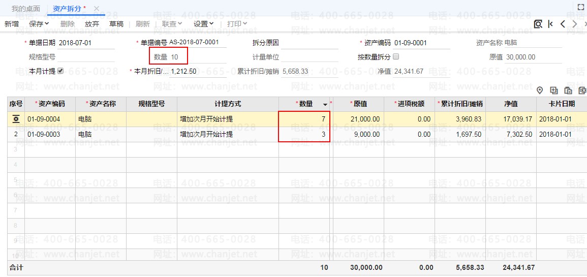587x277 pixels.
Task: Select cell 01-09-0004 in the table
Action: [50, 119]
